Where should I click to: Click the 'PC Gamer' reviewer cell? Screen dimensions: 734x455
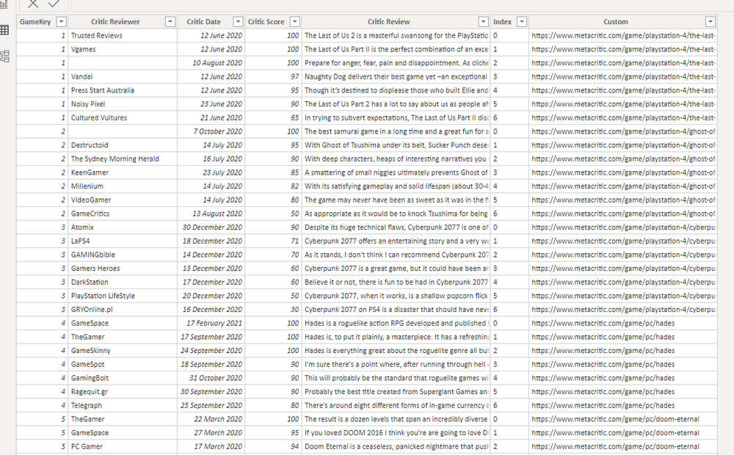point(123,447)
